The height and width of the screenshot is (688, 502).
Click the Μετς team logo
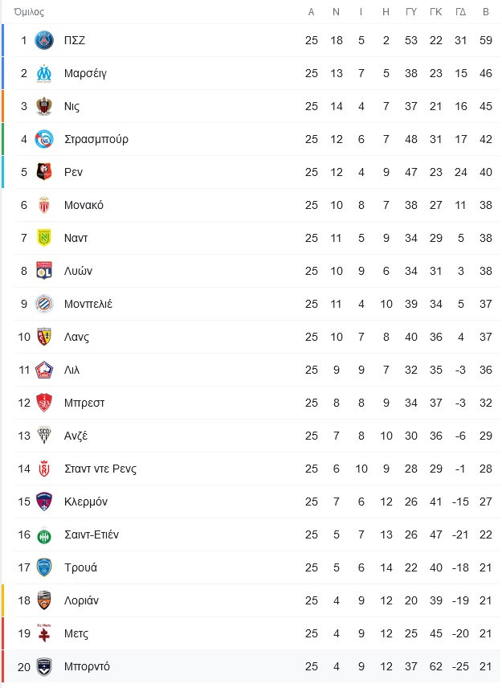pos(44,633)
